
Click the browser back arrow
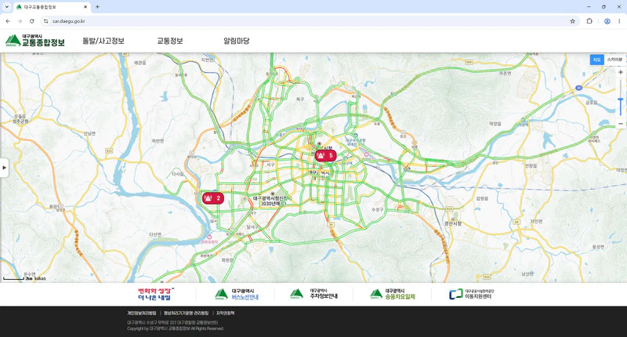click(8, 21)
